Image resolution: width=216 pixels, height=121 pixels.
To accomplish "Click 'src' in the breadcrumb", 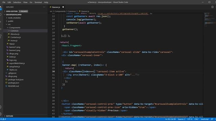I will point(51,11).
